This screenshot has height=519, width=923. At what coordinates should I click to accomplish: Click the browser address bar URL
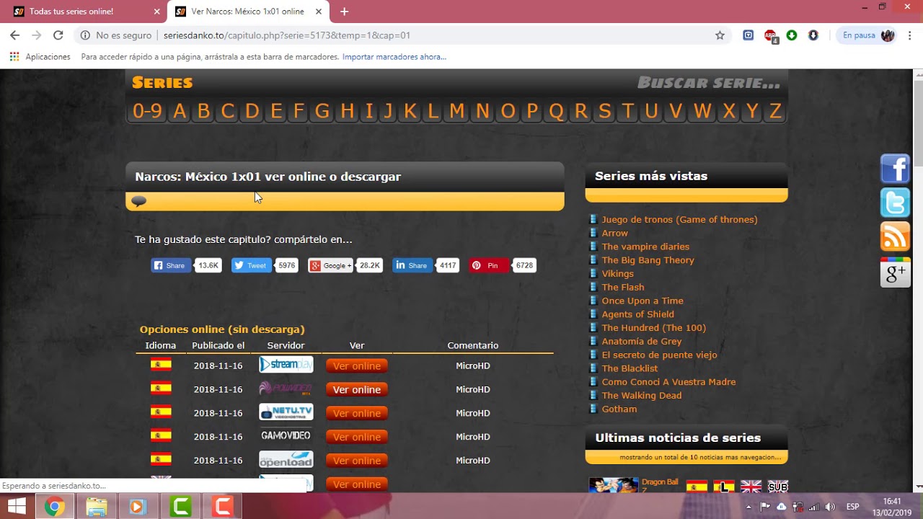point(287,35)
